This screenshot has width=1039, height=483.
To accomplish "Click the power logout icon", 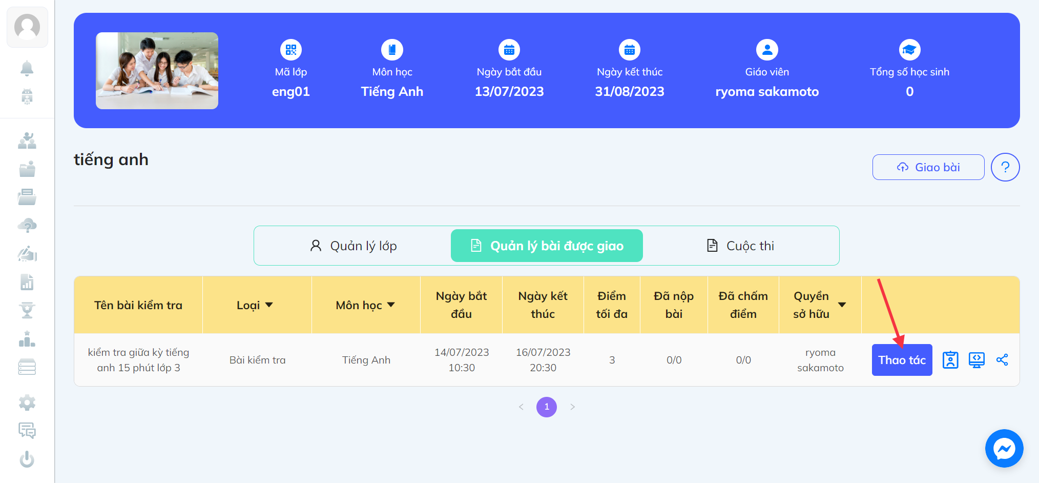I will pos(27,459).
